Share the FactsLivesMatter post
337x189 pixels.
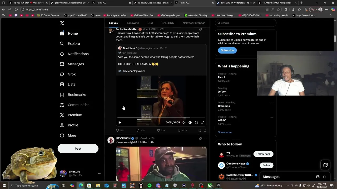click(205, 130)
